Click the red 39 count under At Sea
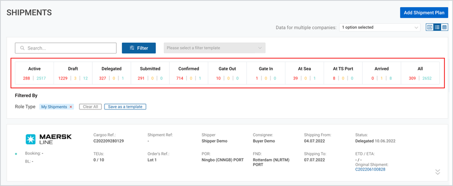Viewport: 453px width, 186px height. [x=296, y=78]
